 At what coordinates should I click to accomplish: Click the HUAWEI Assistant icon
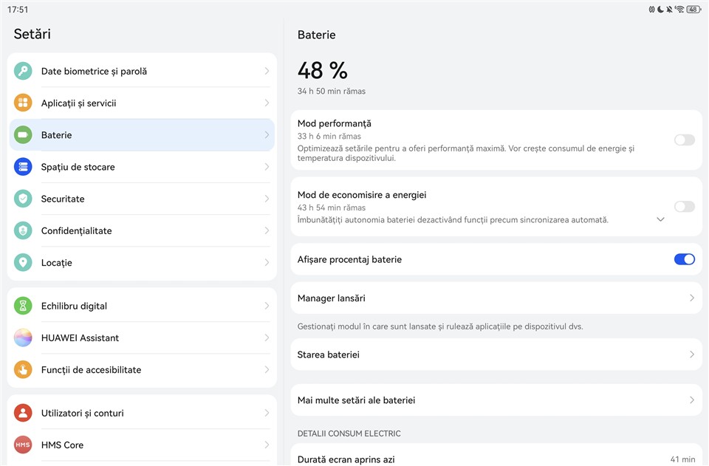click(23, 337)
